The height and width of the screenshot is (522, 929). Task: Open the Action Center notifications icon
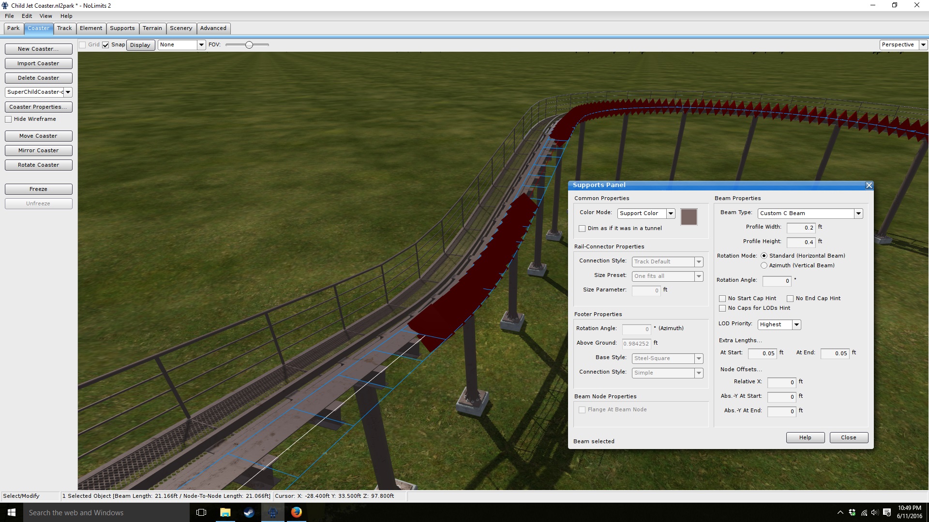(x=886, y=512)
